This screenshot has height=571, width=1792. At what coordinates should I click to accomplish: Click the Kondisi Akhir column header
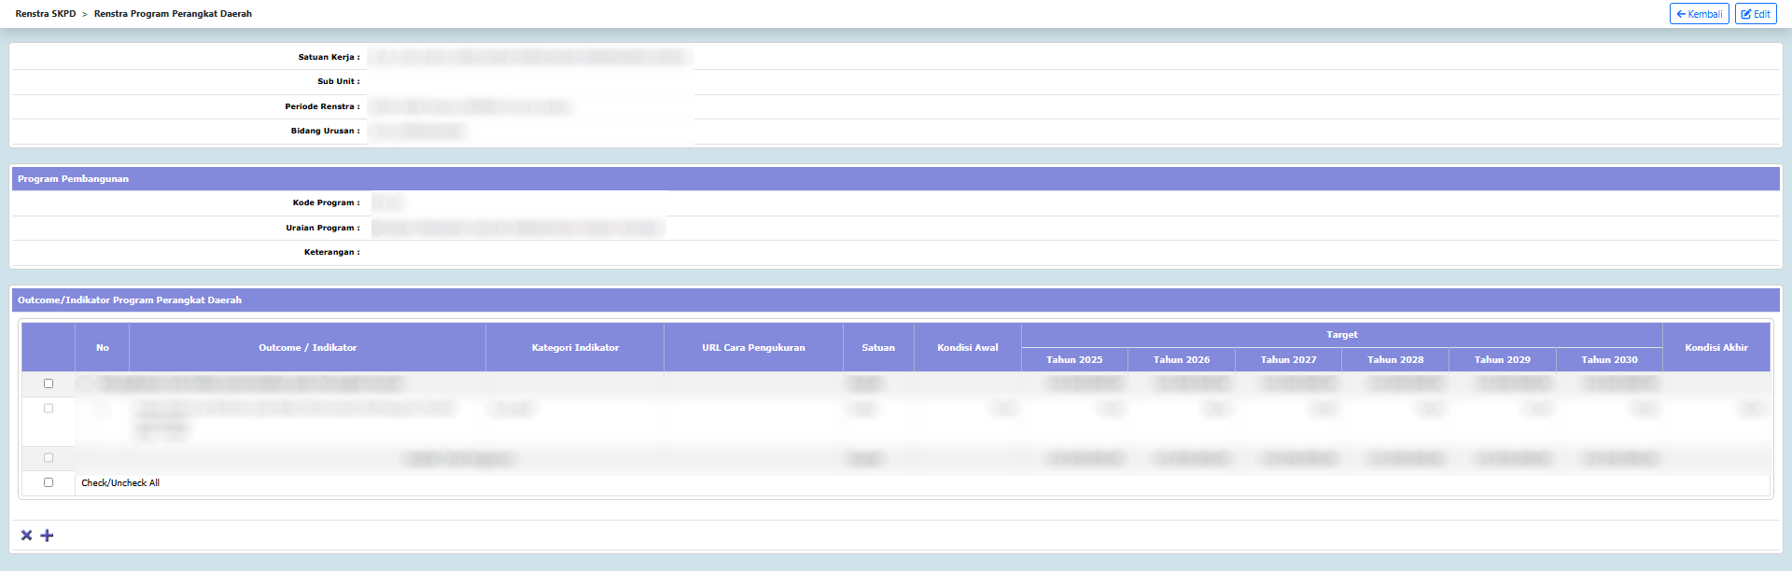pyautogui.click(x=1715, y=348)
